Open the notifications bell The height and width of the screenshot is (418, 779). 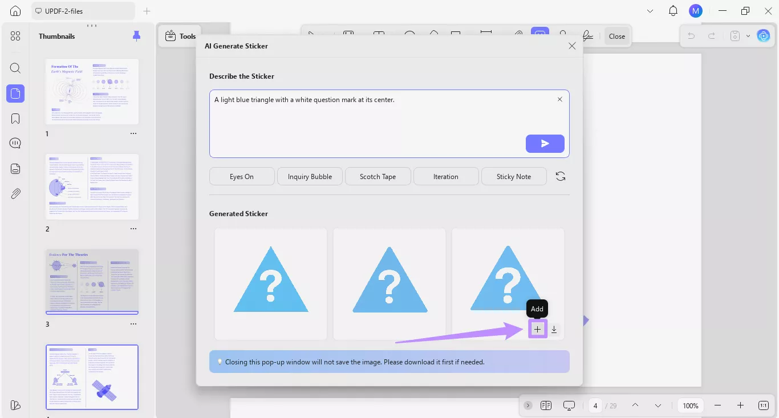pyautogui.click(x=673, y=11)
